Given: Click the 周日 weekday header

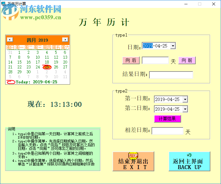Looking at the screenshot, I should 10,47.
